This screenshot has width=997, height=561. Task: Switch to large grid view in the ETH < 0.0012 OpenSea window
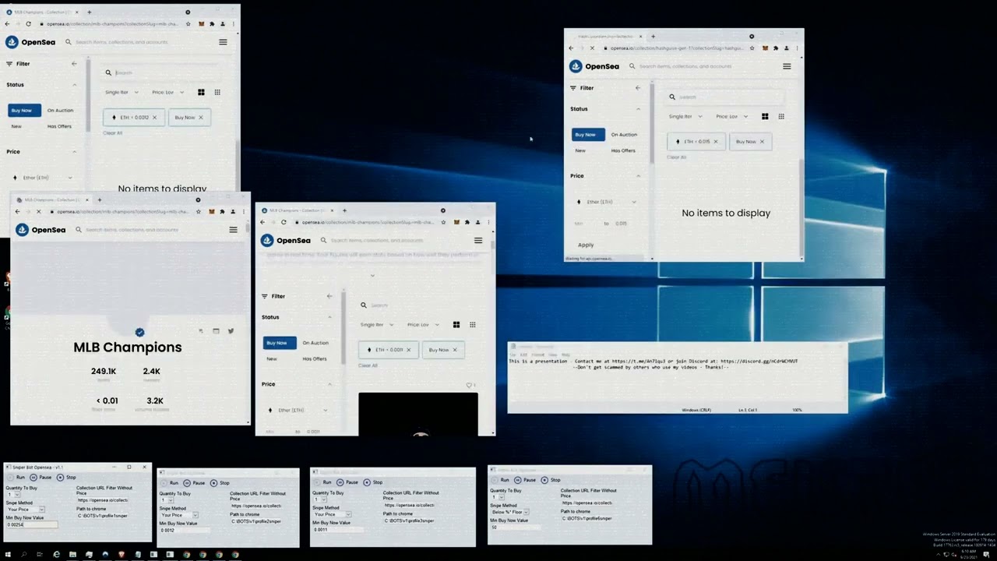pyautogui.click(x=201, y=92)
